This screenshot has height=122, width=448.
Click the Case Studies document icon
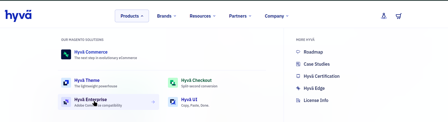(298, 64)
